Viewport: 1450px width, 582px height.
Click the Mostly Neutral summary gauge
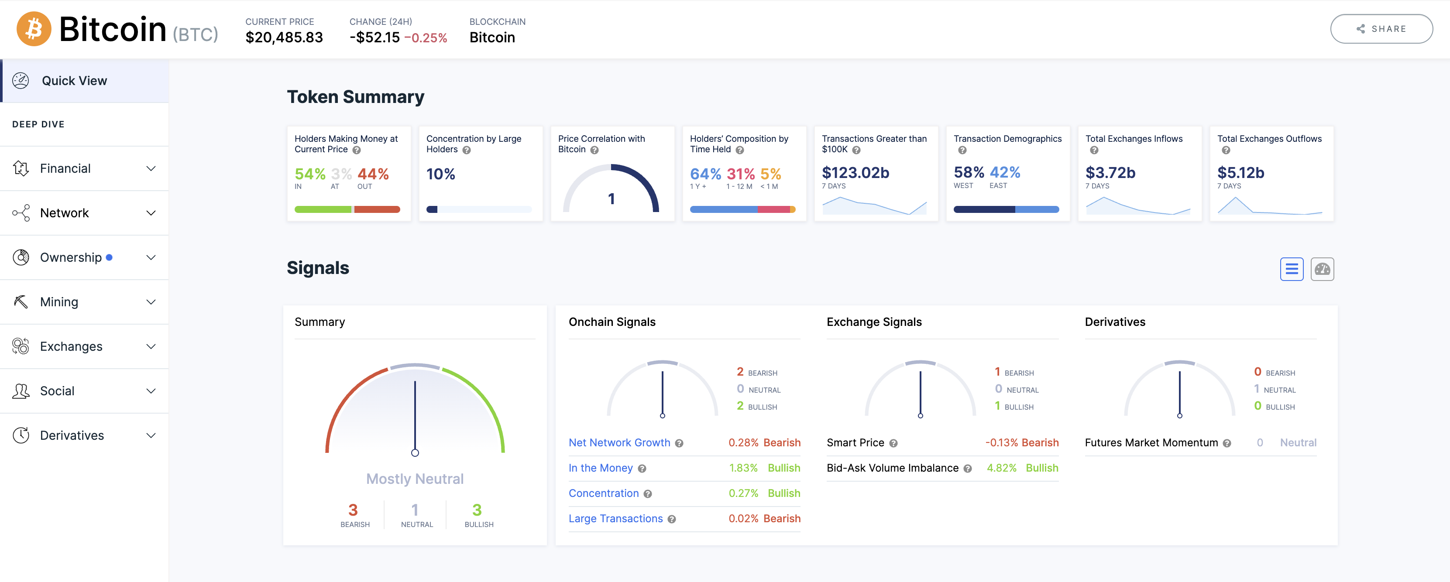(x=415, y=409)
